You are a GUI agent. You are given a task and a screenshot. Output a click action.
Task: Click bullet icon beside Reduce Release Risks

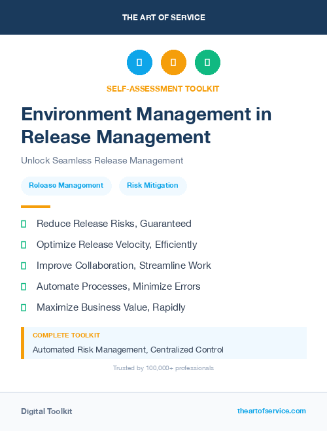click(24, 224)
